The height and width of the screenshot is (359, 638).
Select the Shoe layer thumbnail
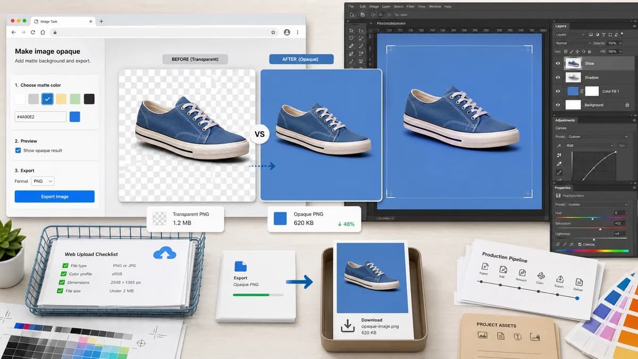coord(573,63)
